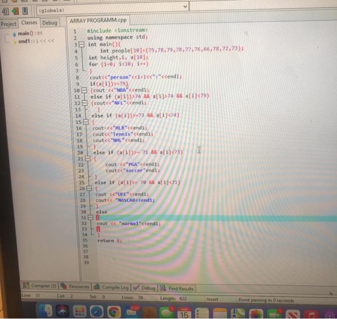Open Finder from the Dock

click(x=45, y=311)
